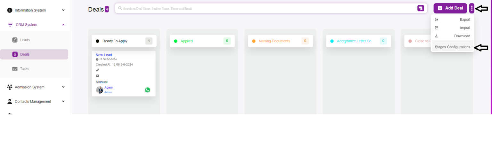Click the email envelope icon on deal card

[x=97, y=76]
